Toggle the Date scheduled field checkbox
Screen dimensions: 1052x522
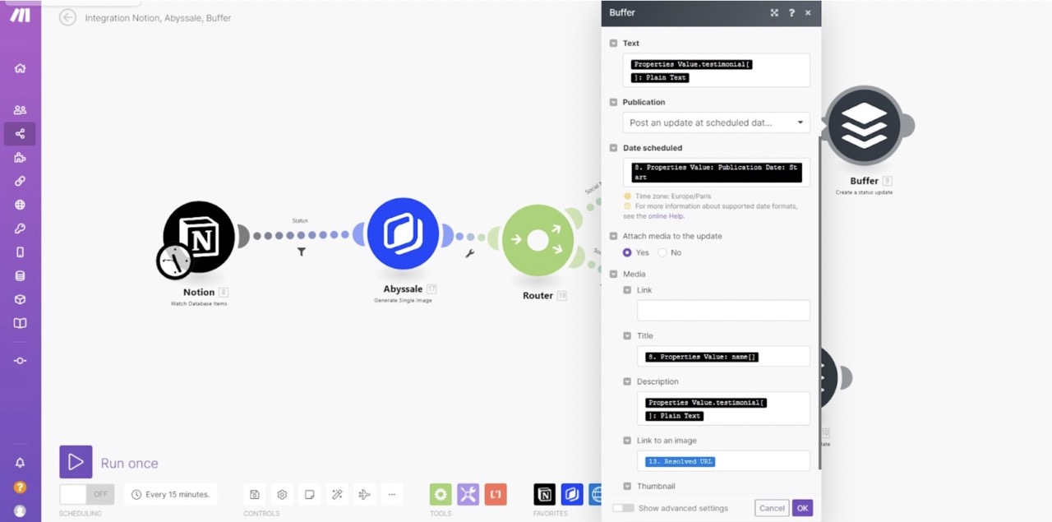[613, 148]
